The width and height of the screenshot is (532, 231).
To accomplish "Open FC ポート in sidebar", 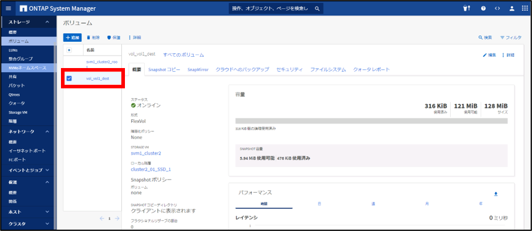I will pyautogui.click(x=17, y=159).
